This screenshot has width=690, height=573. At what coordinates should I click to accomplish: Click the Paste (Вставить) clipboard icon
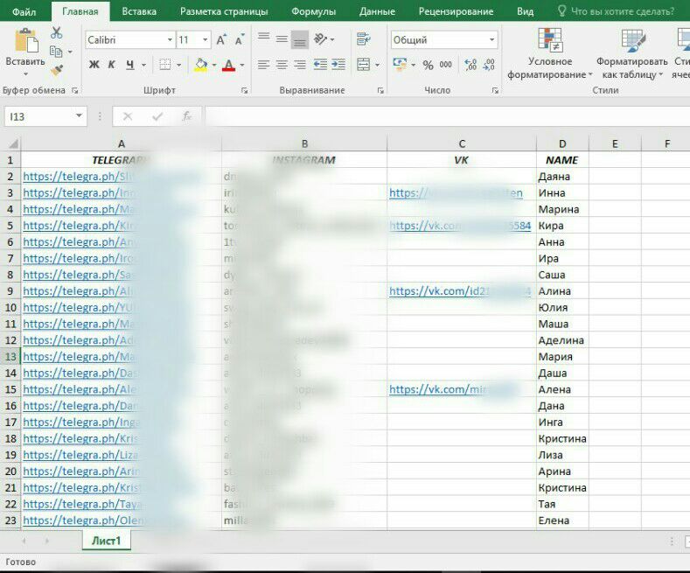click(x=25, y=41)
